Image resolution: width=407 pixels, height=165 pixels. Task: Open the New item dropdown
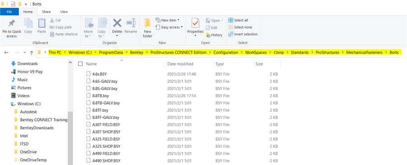click(167, 20)
